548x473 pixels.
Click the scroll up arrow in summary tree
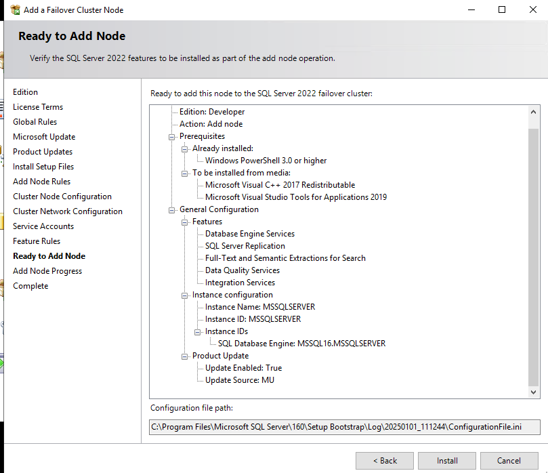coord(533,112)
